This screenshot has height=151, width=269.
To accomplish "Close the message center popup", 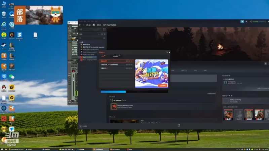I will coord(167,52).
